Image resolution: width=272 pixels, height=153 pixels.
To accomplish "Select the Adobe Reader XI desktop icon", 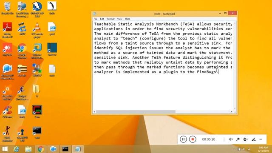I will tap(7, 30).
